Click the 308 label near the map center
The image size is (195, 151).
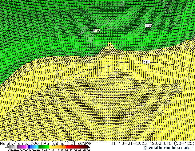(x=97, y=31)
